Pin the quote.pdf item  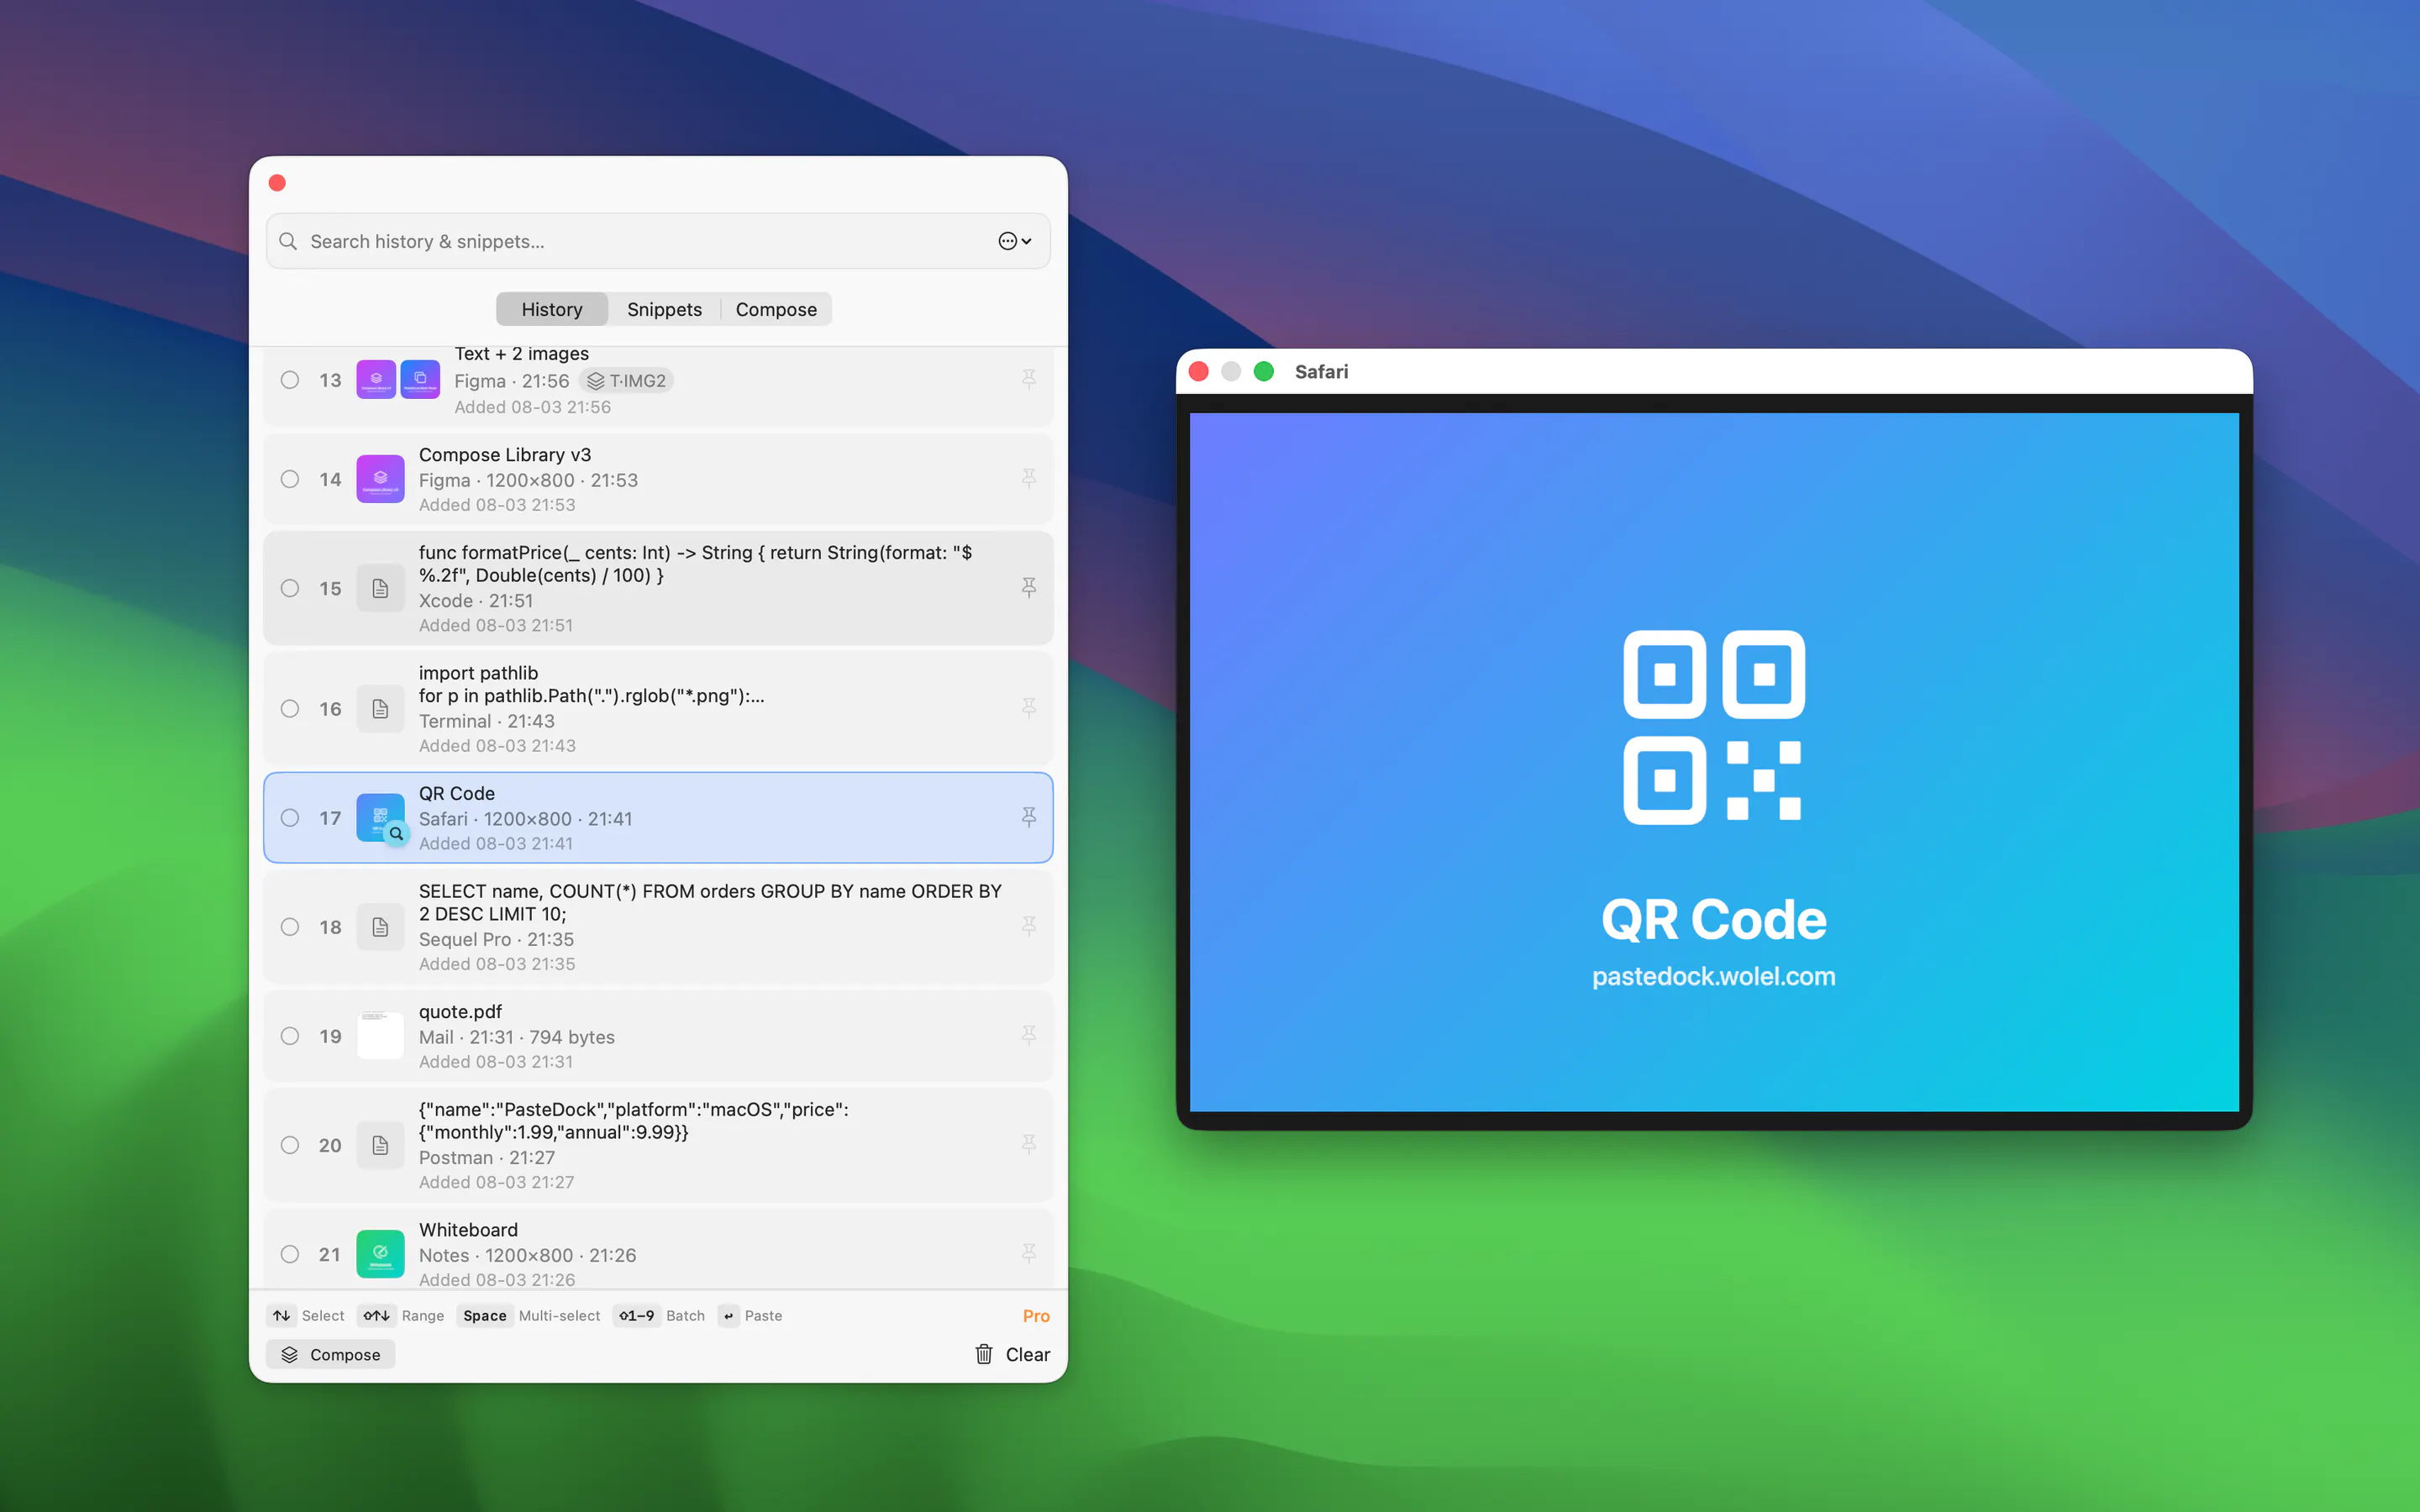click(x=1028, y=1036)
